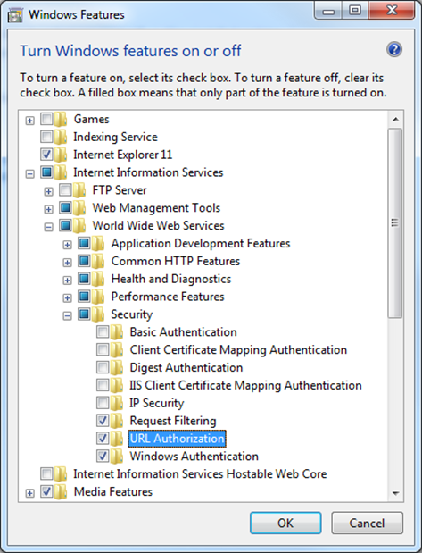Screen dimensions: 422x553
Task: Click the Windows Features title bar icon
Action: click(15, 15)
